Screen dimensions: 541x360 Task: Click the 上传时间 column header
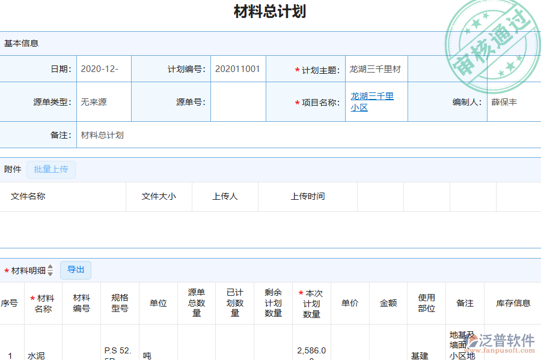click(x=308, y=196)
